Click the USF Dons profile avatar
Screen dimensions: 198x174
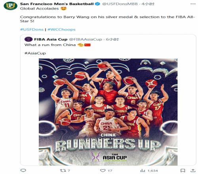(x=10, y=6)
